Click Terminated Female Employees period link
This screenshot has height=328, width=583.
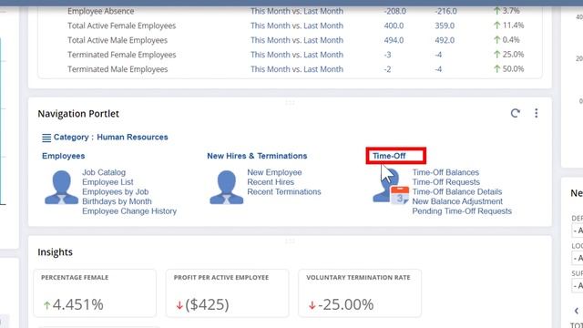coord(297,55)
